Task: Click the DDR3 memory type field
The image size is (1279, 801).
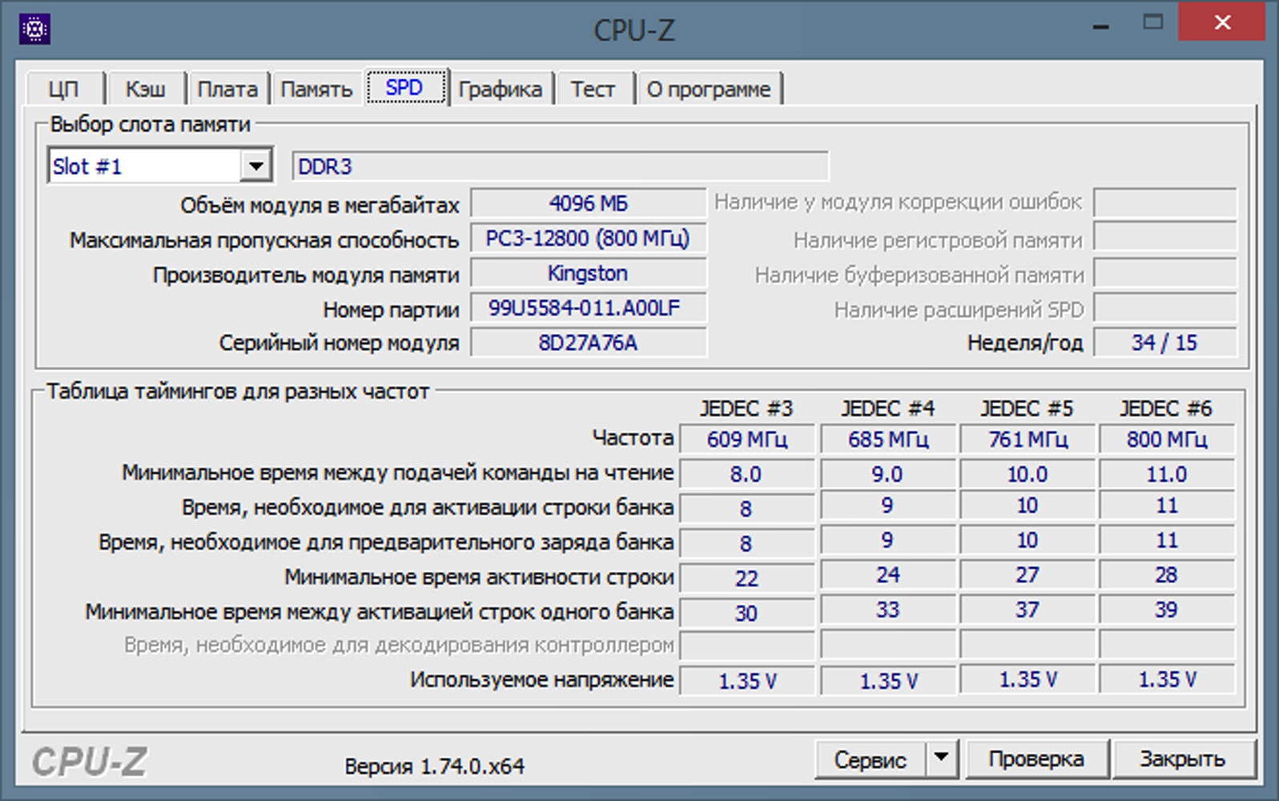Action: tap(561, 166)
